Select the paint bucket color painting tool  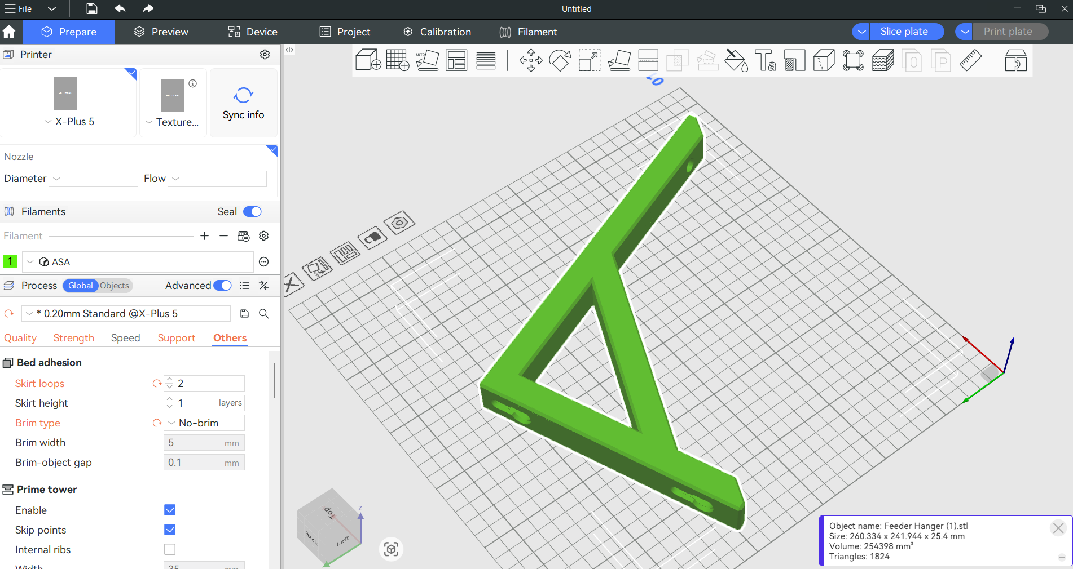[x=736, y=60]
